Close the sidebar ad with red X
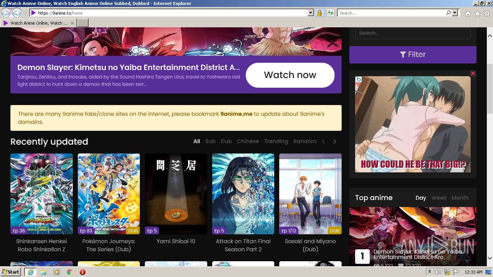This screenshot has width=493, height=277. [473, 73]
